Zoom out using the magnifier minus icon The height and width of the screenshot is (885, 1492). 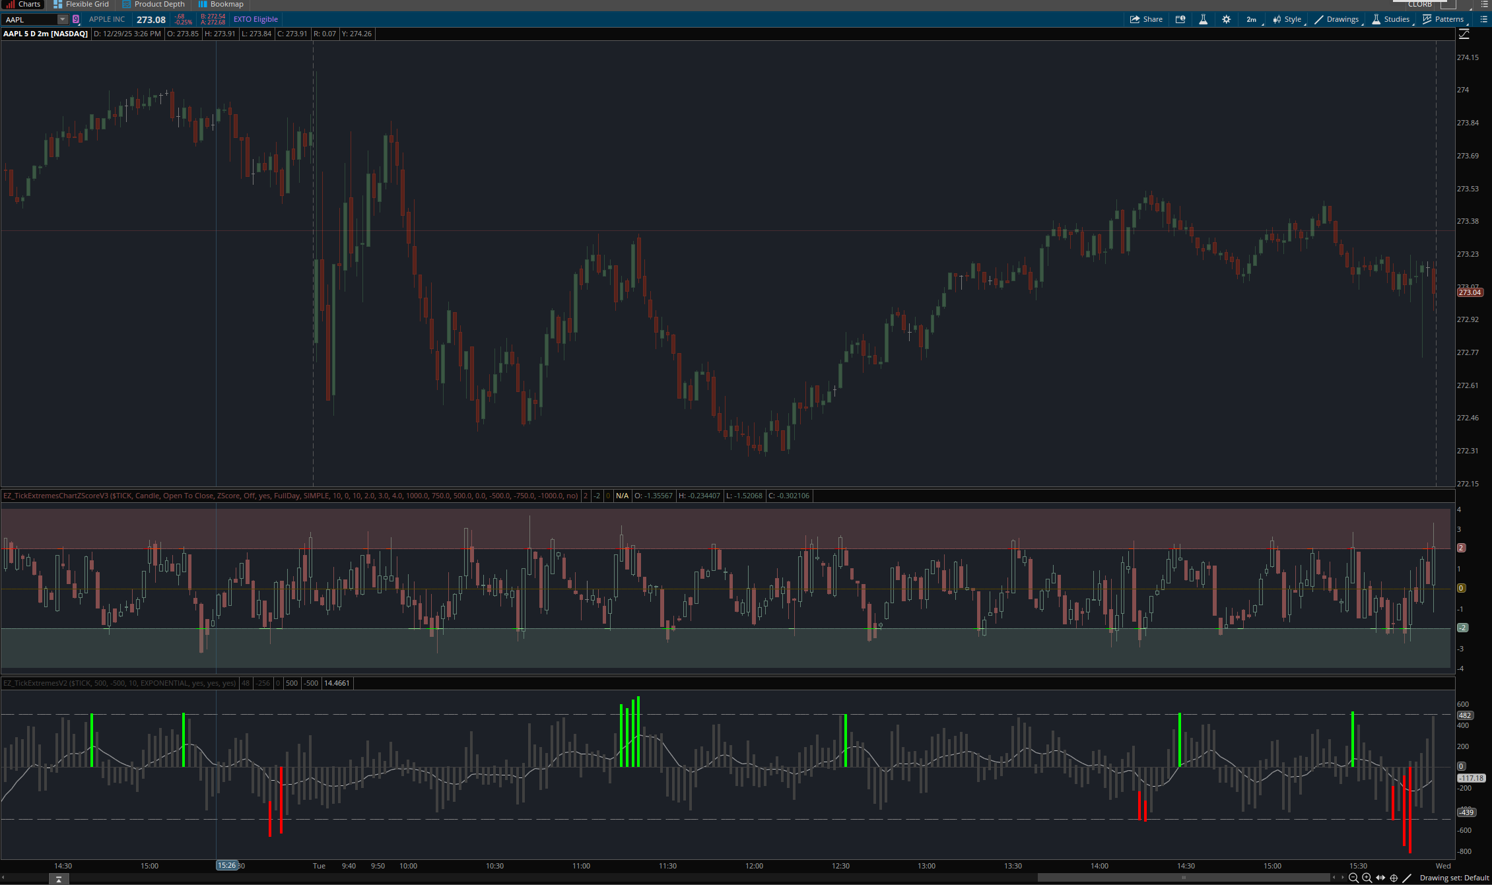[1353, 878]
